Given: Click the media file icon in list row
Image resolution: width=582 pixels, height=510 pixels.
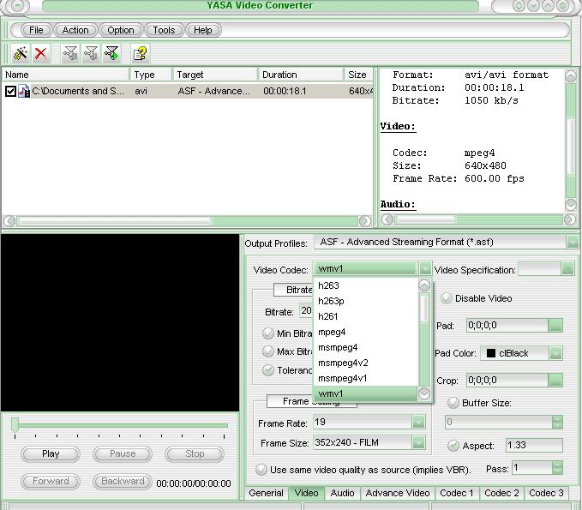Looking at the screenshot, I should (24, 91).
